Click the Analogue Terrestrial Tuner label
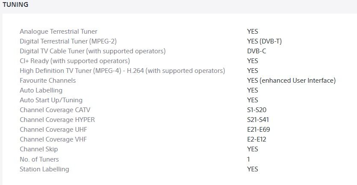This screenshot has width=357, height=185. (x=58, y=32)
